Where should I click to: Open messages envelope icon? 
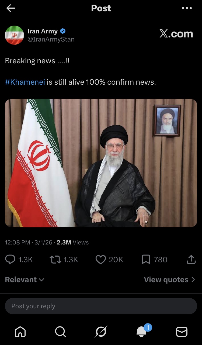pyautogui.click(x=182, y=332)
